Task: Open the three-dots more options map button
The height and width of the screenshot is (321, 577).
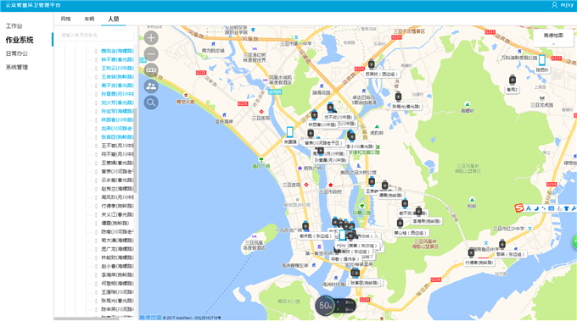Action: [151, 70]
